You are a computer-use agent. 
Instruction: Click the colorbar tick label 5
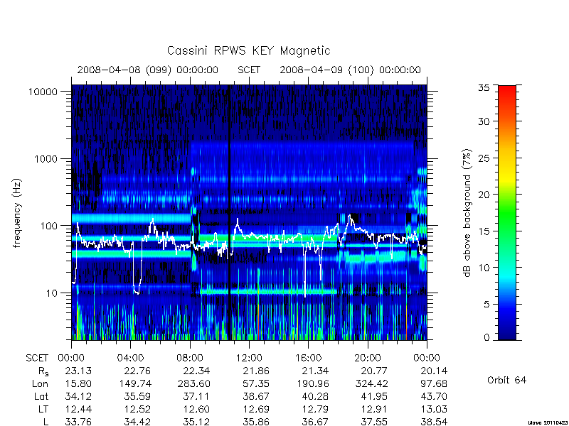[x=486, y=304]
